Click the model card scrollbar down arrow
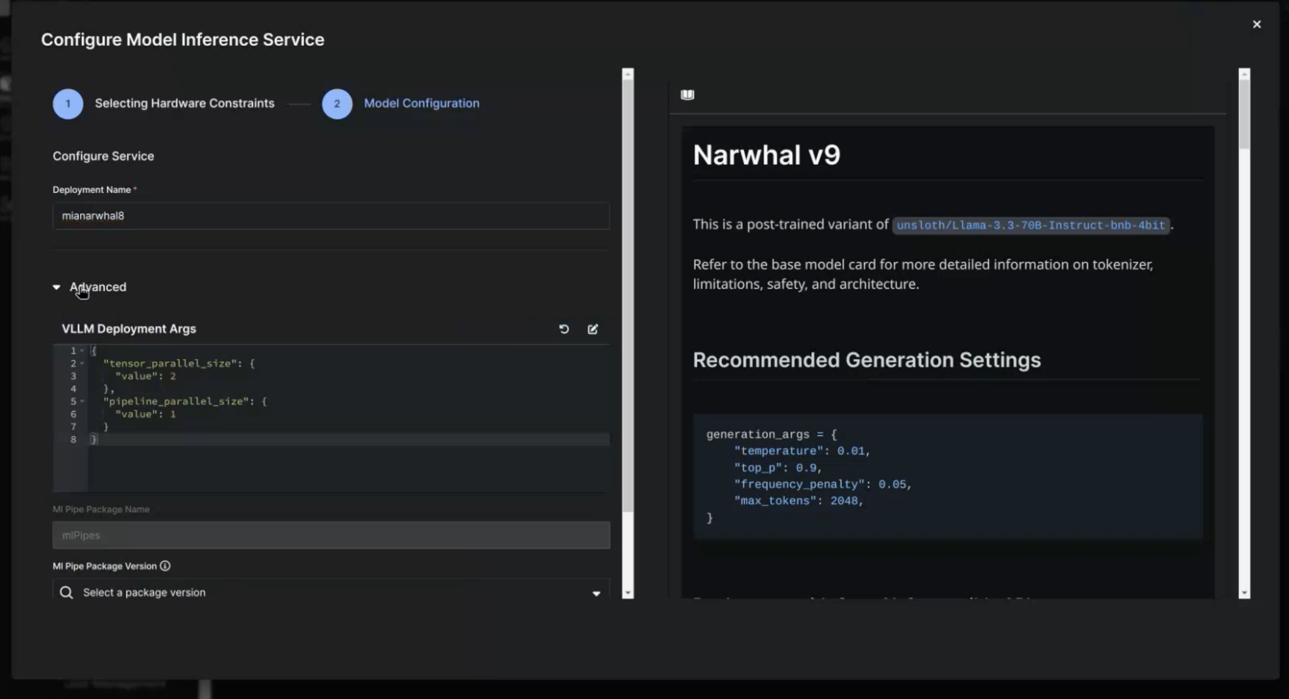The width and height of the screenshot is (1289, 699). pos(1244,593)
